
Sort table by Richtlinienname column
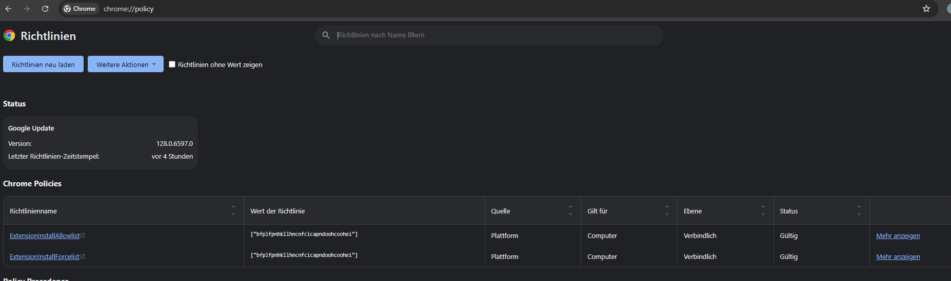click(x=233, y=210)
